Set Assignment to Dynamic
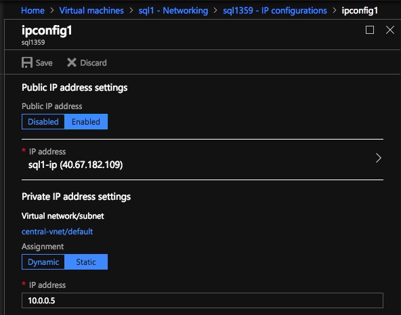 [x=43, y=261]
